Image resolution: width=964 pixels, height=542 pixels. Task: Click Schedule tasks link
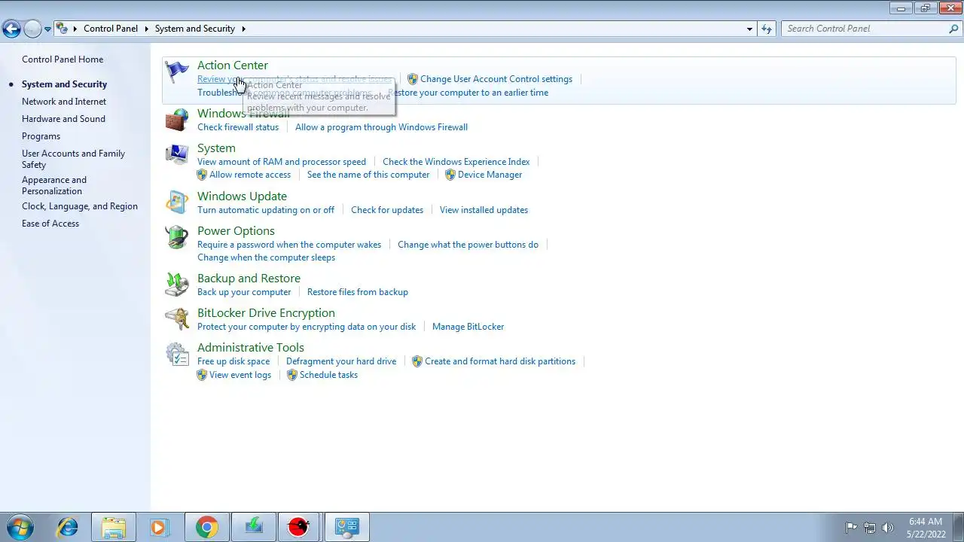pyautogui.click(x=328, y=375)
